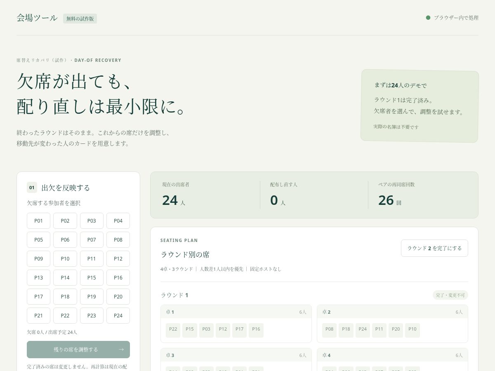Select participant P19 as absent

coord(92,296)
